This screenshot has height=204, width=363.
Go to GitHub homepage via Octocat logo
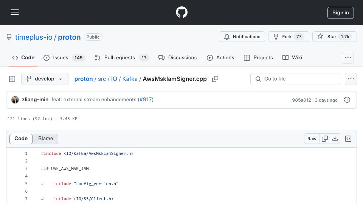coord(181,12)
